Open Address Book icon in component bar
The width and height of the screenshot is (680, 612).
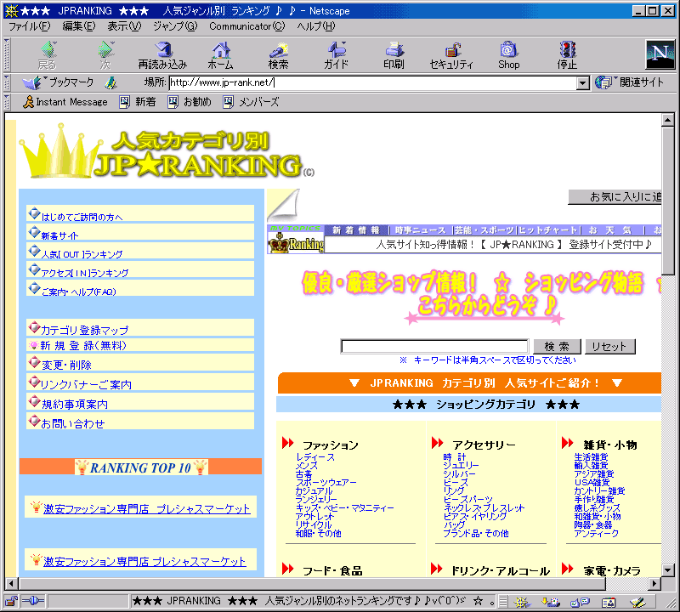click(x=609, y=602)
